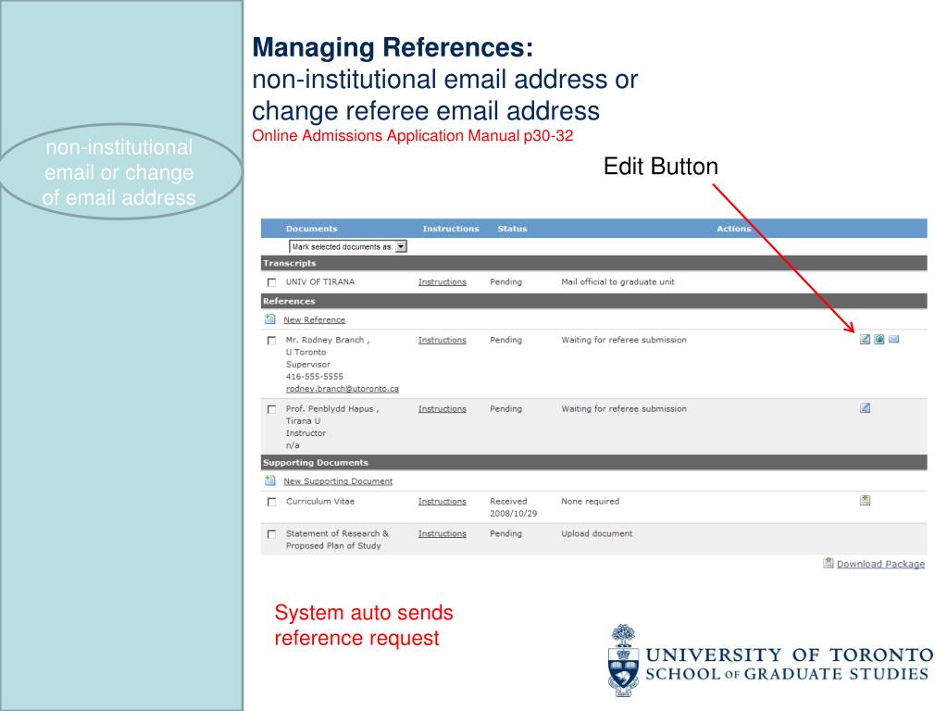Click edit icon for Mr. Rodney Branch reference

[x=866, y=339]
